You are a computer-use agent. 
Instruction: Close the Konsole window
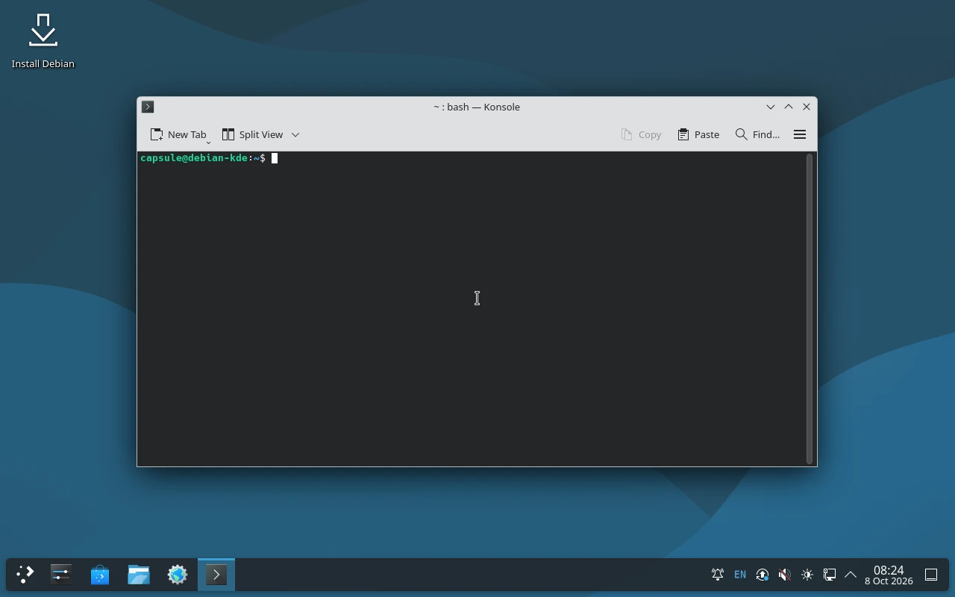pyautogui.click(x=807, y=107)
